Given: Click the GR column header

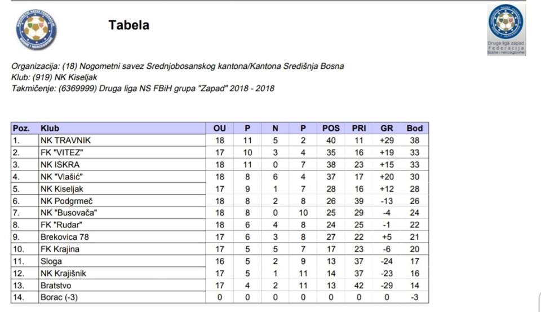Looking at the screenshot, I should pos(387,128).
